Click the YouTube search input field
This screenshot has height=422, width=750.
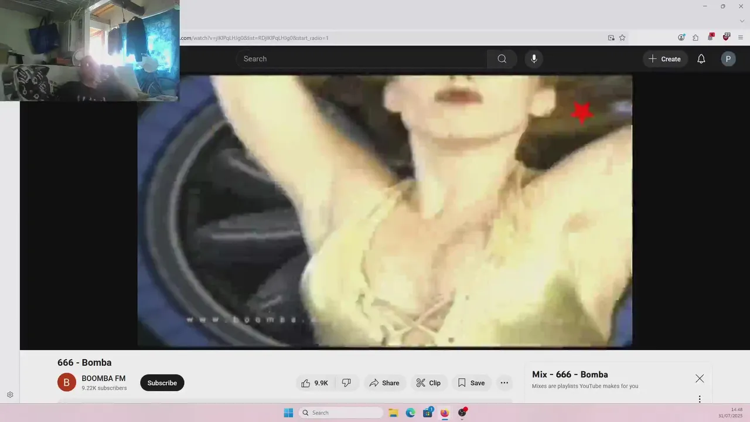362,59
